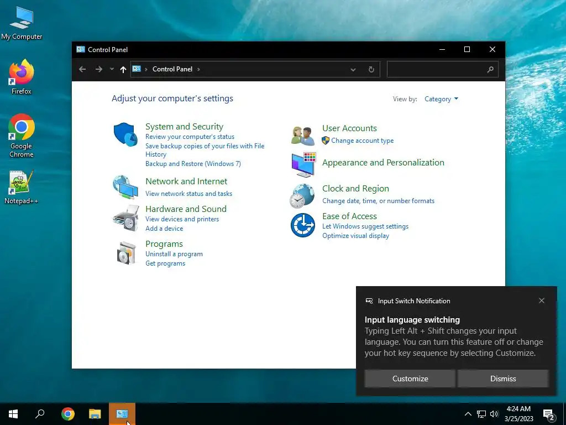Screen dimensions: 566x425
Task: Click the search magnifier in Control Panel
Action: 490,69
